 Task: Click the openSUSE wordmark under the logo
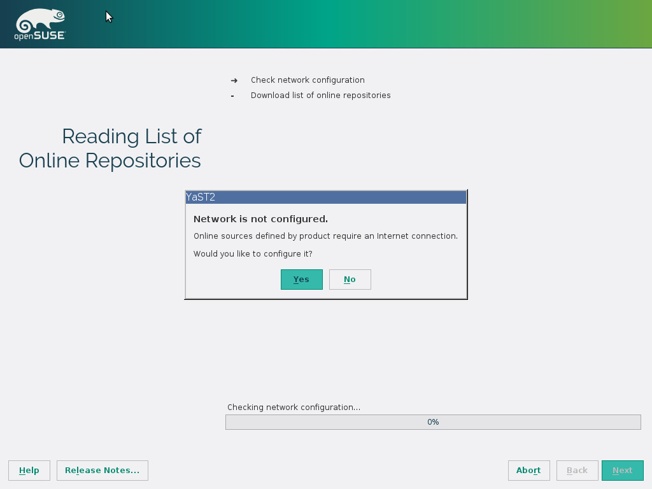point(39,36)
